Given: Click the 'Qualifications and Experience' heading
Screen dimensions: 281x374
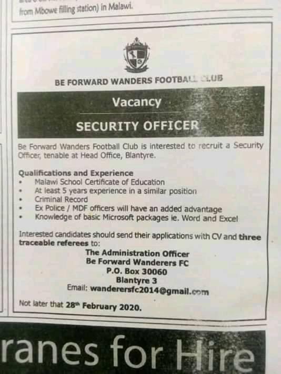Looking at the screenshot, I should click(x=76, y=173).
